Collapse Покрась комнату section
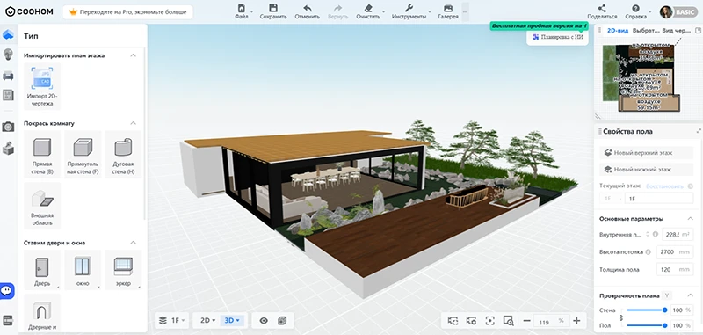The width and height of the screenshot is (703, 335). [134, 123]
